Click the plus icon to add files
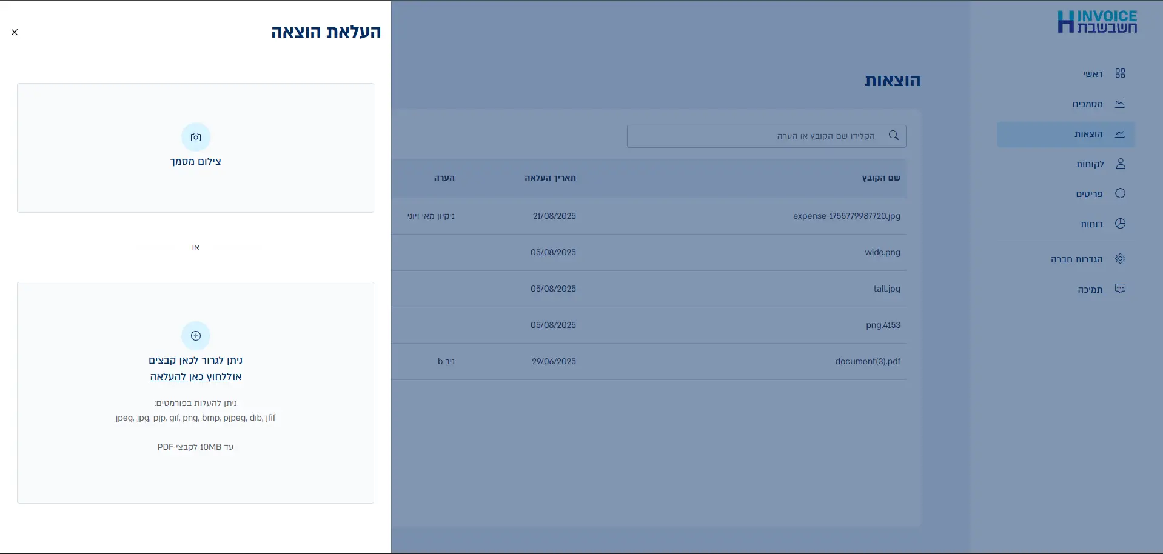 tap(196, 336)
